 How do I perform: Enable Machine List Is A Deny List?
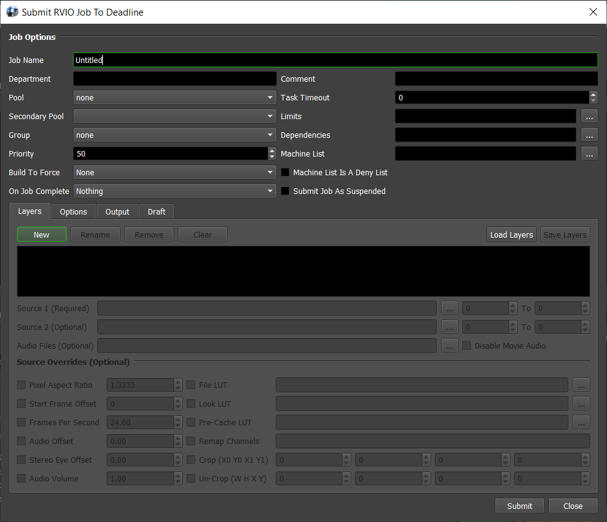[x=286, y=173]
